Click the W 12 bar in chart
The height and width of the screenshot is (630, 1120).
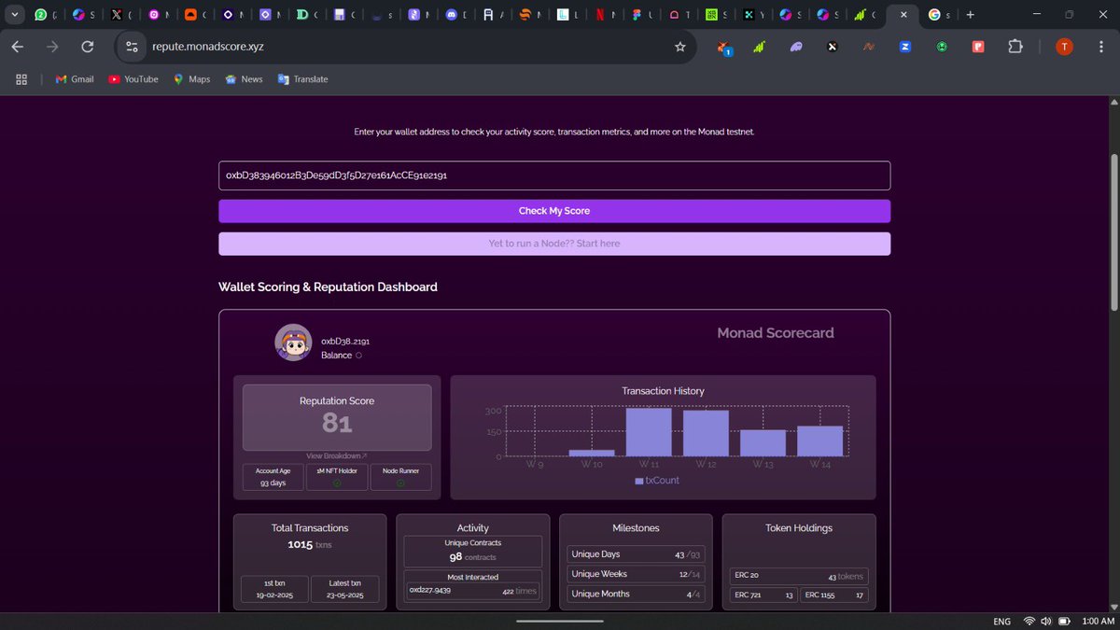pos(706,434)
